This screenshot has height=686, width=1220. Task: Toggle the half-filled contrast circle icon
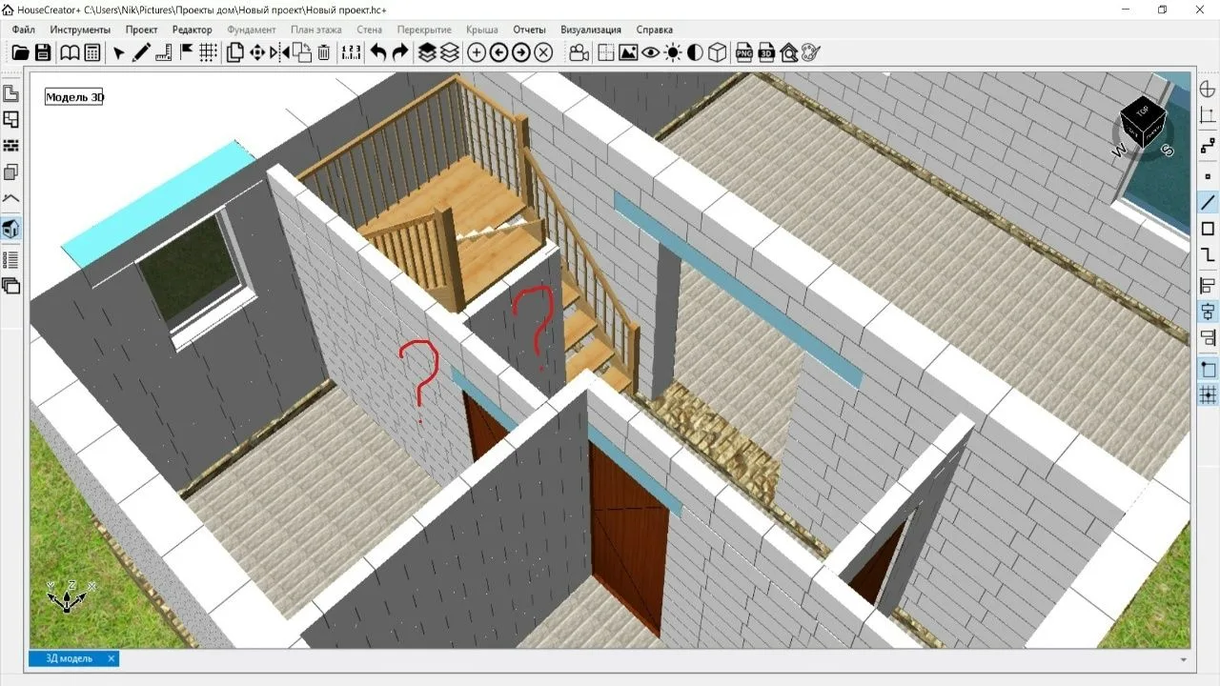[x=695, y=52]
